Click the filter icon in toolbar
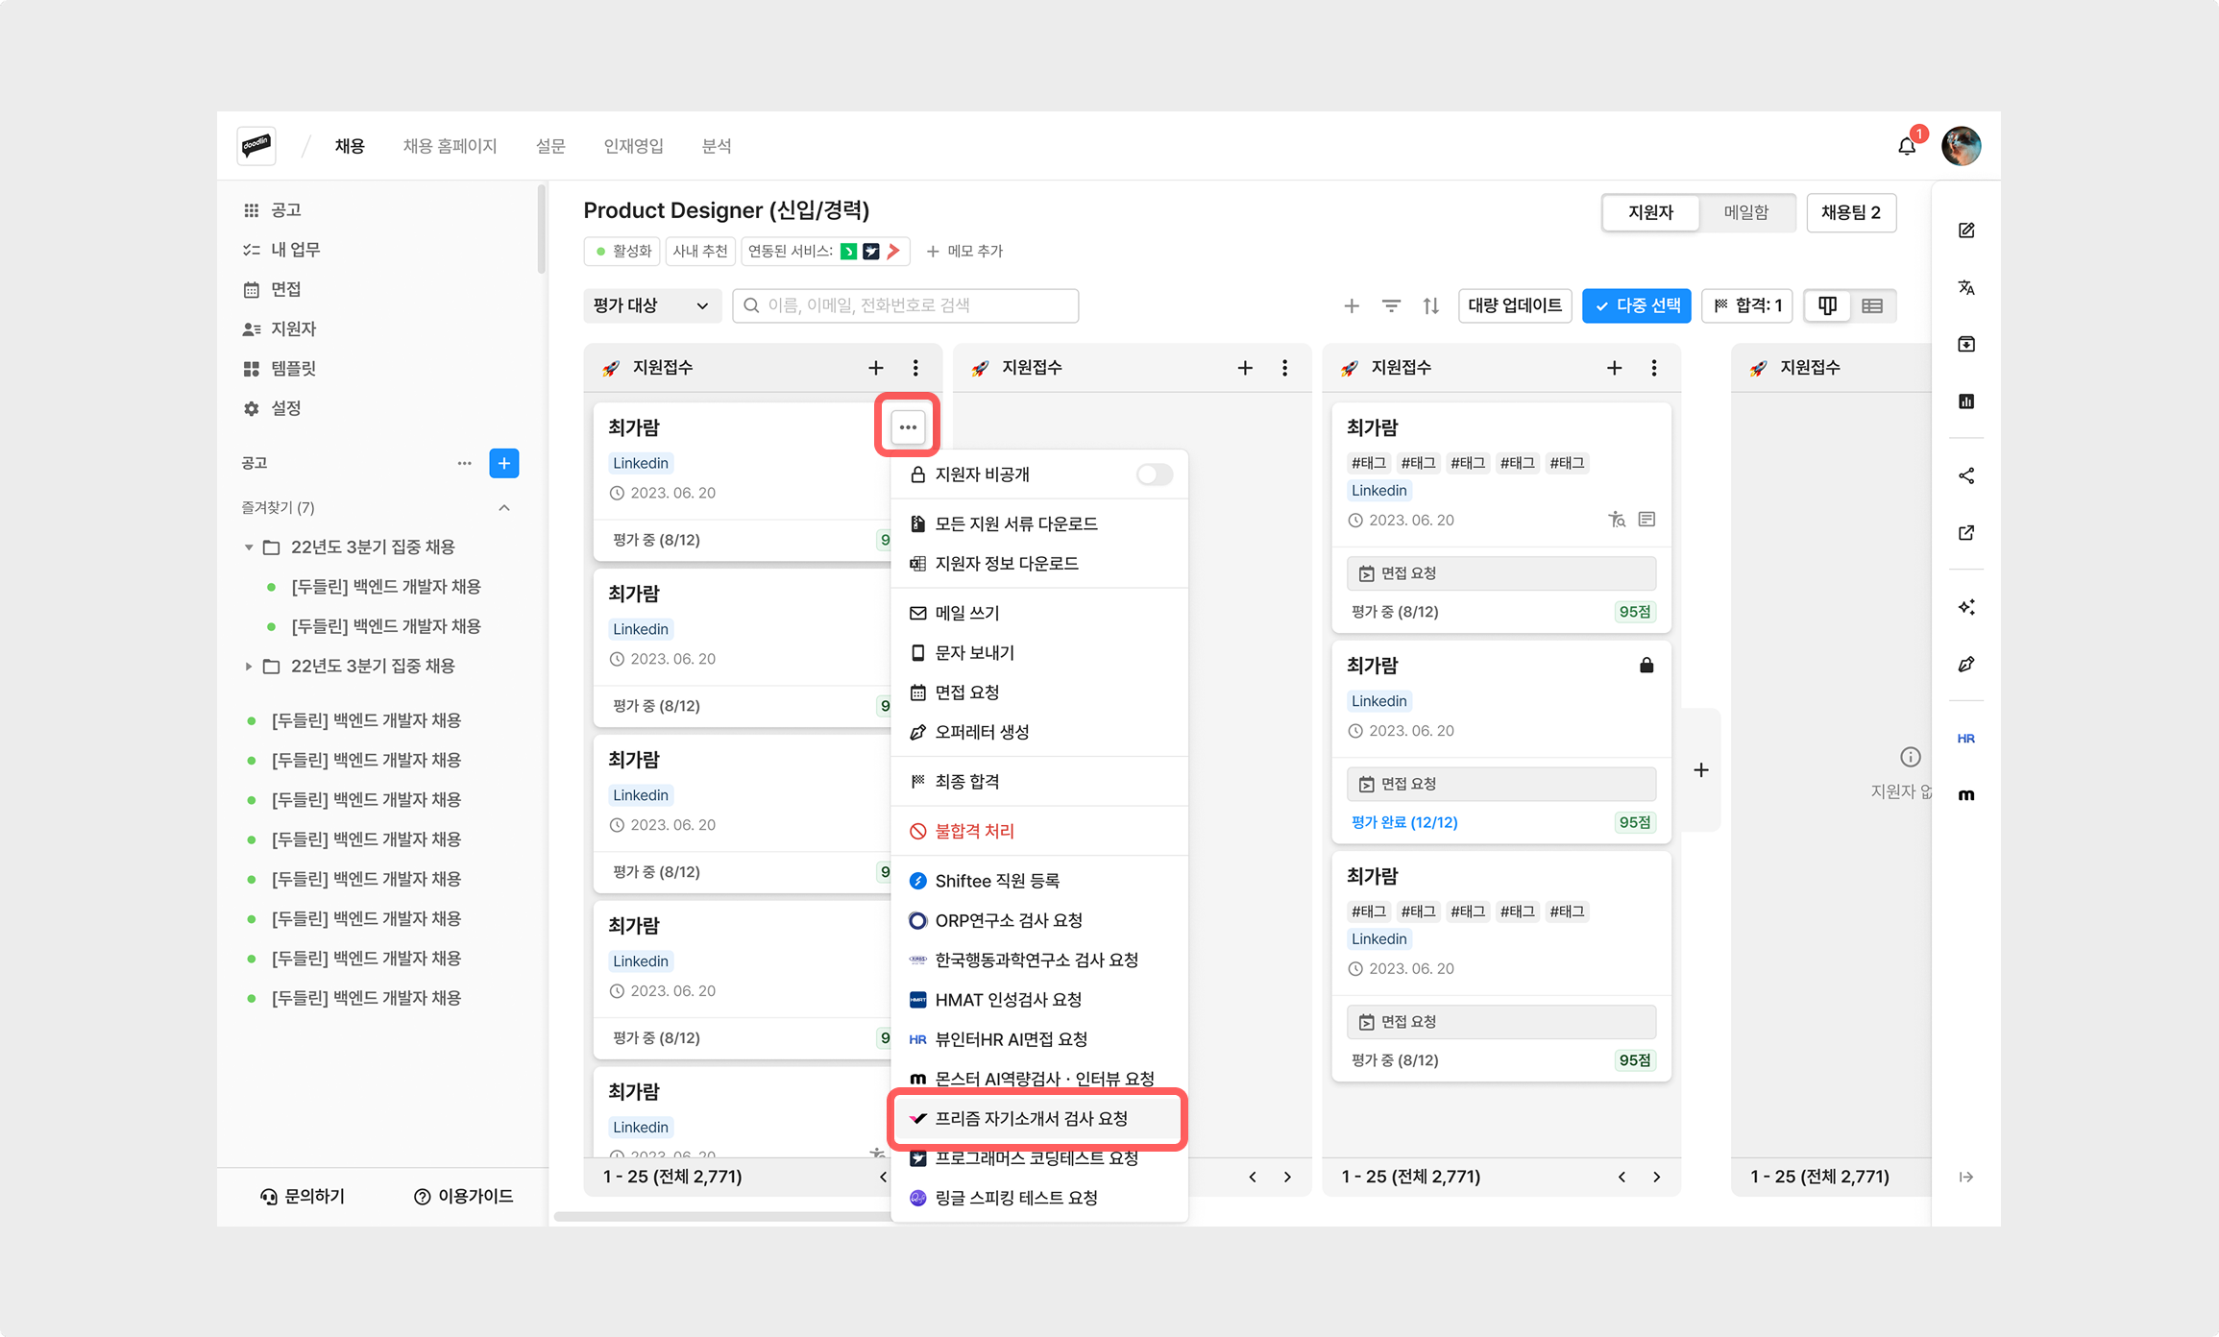2219x1337 pixels. pyautogui.click(x=1391, y=305)
